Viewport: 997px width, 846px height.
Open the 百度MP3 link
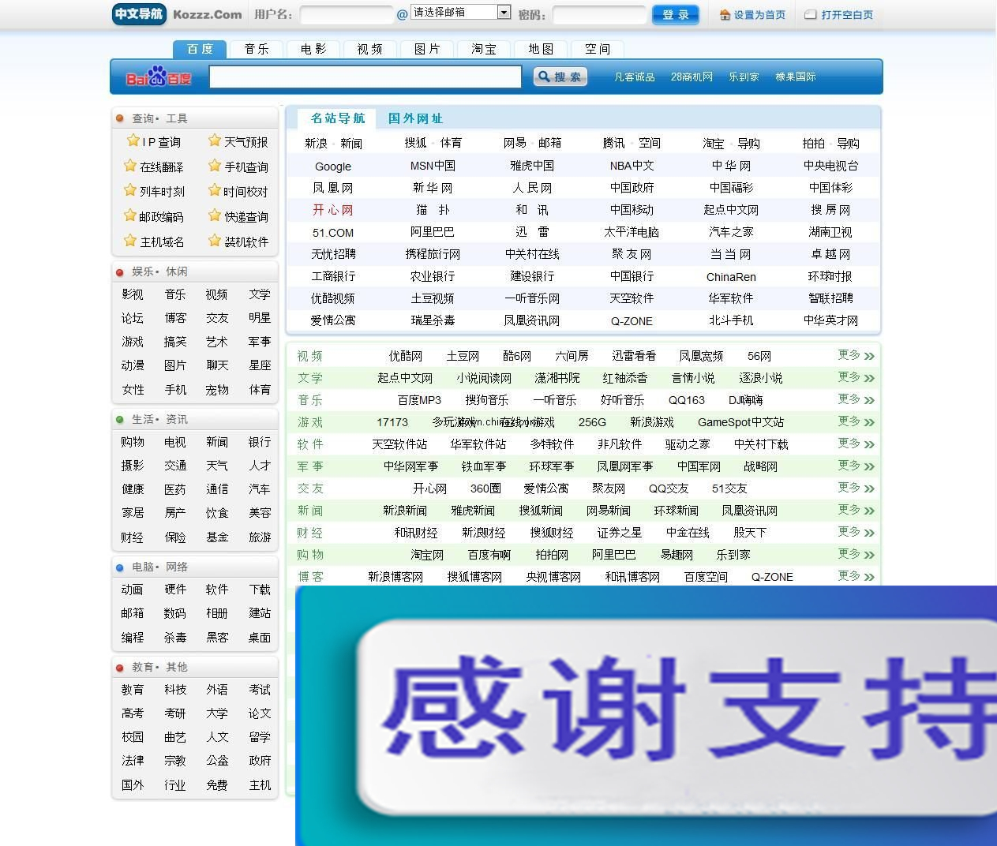419,400
